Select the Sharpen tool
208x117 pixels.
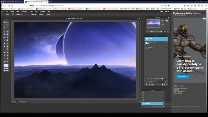click(7, 44)
